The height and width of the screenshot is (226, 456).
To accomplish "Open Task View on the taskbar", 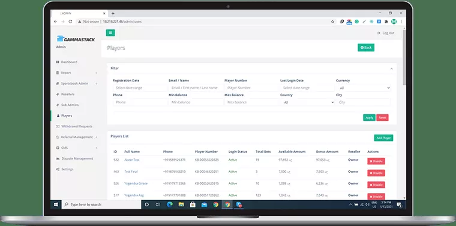I will click(x=158, y=204).
